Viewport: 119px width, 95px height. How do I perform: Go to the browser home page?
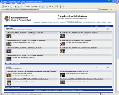pos(21,7)
